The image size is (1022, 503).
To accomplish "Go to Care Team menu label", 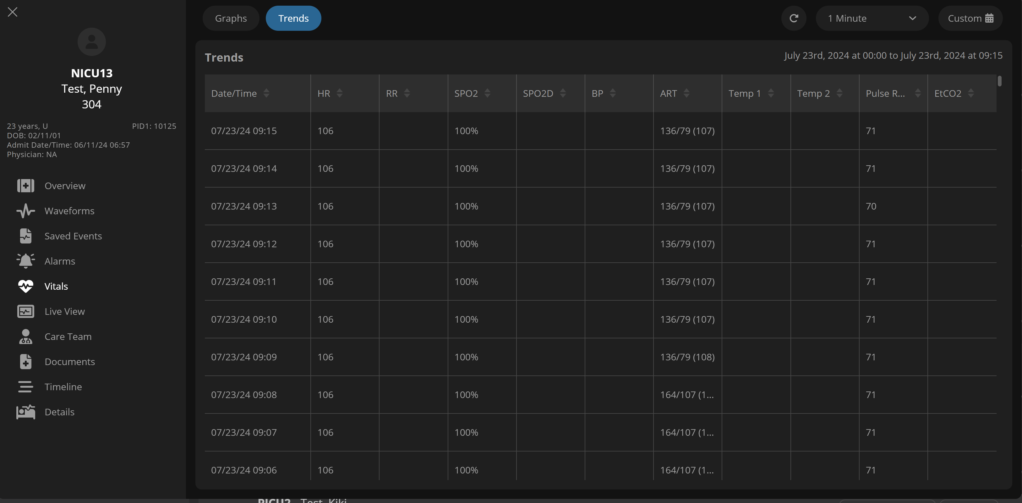I will [x=68, y=336].
